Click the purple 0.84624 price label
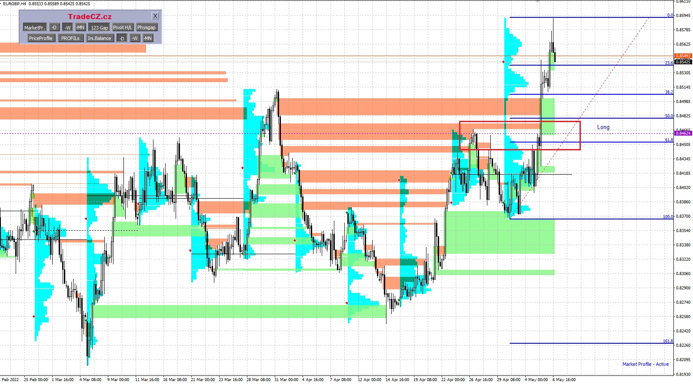The image size is (693, 385). tap(683, 133)
